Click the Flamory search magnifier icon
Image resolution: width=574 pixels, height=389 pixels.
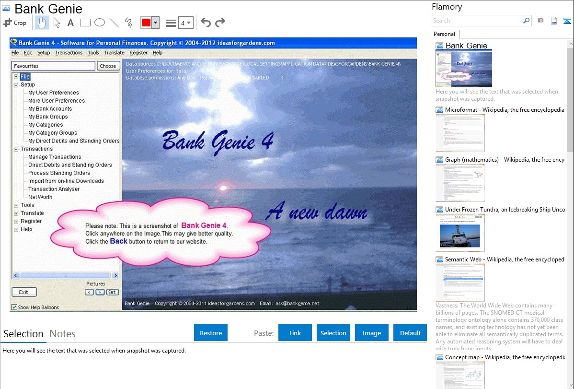tap(527, 21)
